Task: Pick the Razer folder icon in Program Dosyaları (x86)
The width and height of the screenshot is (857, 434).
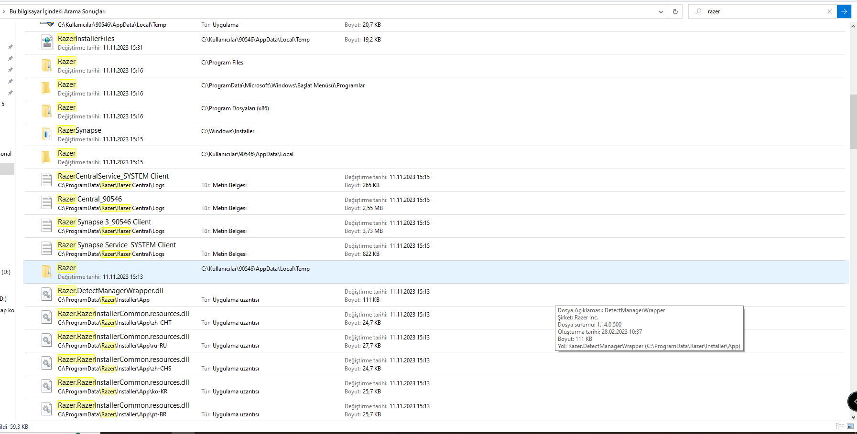Action: point(46,111)
